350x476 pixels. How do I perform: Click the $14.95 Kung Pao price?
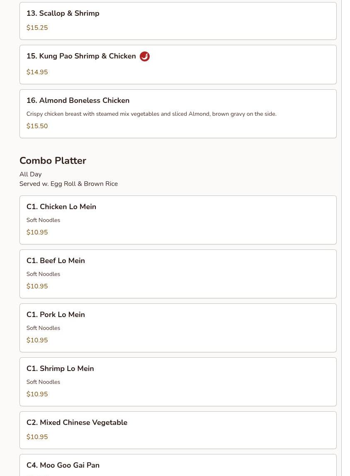(37, 72)
